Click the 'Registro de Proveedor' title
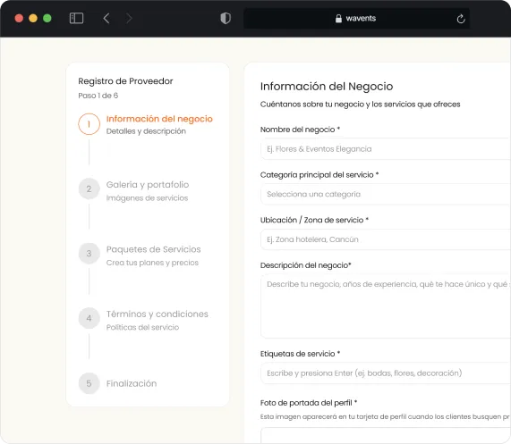This screenshot has height=444, width=511. tap(125, 81)
